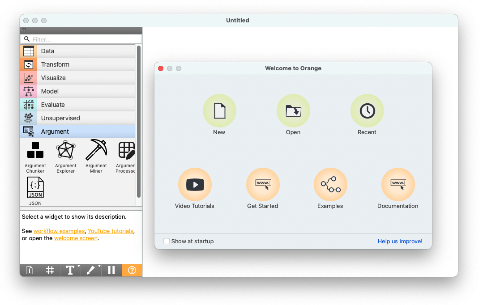Show Recent workflows via clock icon
The width and height of the screenshot is (483, 305).
point(367,110)
